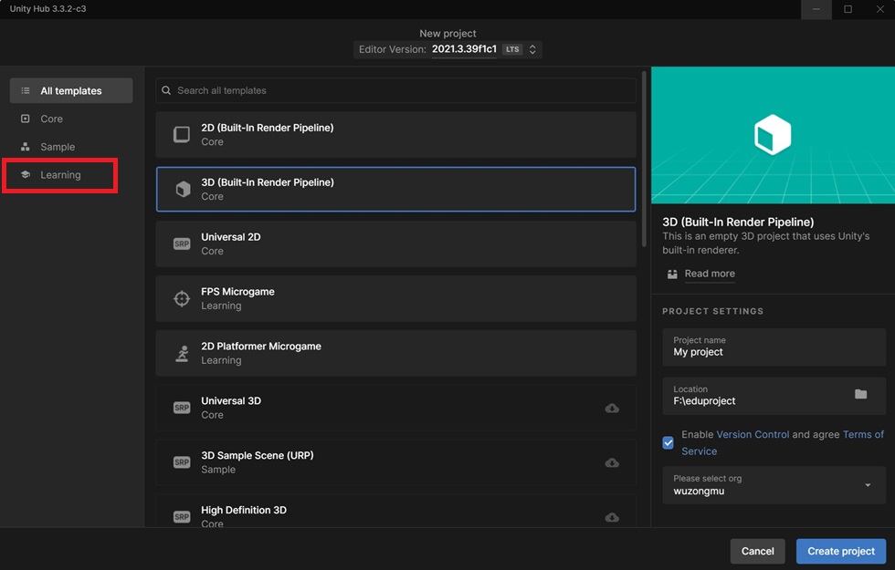Open the Editor Version selector arrows

click(532, 49)
